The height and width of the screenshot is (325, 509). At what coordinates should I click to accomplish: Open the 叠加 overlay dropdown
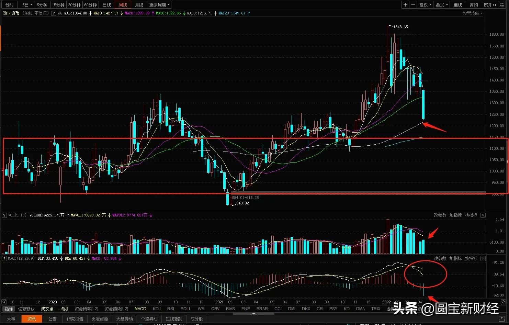[442, 5]
